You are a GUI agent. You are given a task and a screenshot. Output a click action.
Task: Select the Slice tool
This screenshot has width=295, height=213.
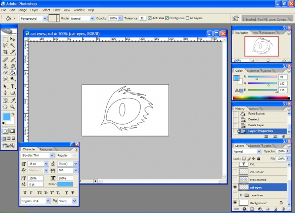(x=12, y=52)
